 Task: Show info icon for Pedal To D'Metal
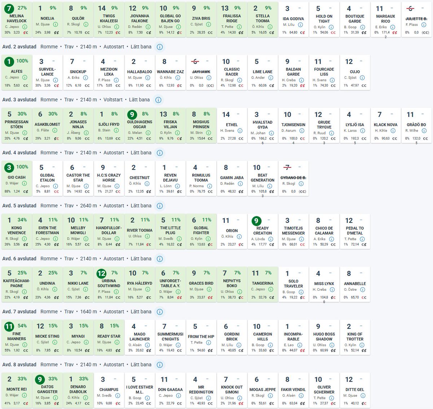click(362, 239)
